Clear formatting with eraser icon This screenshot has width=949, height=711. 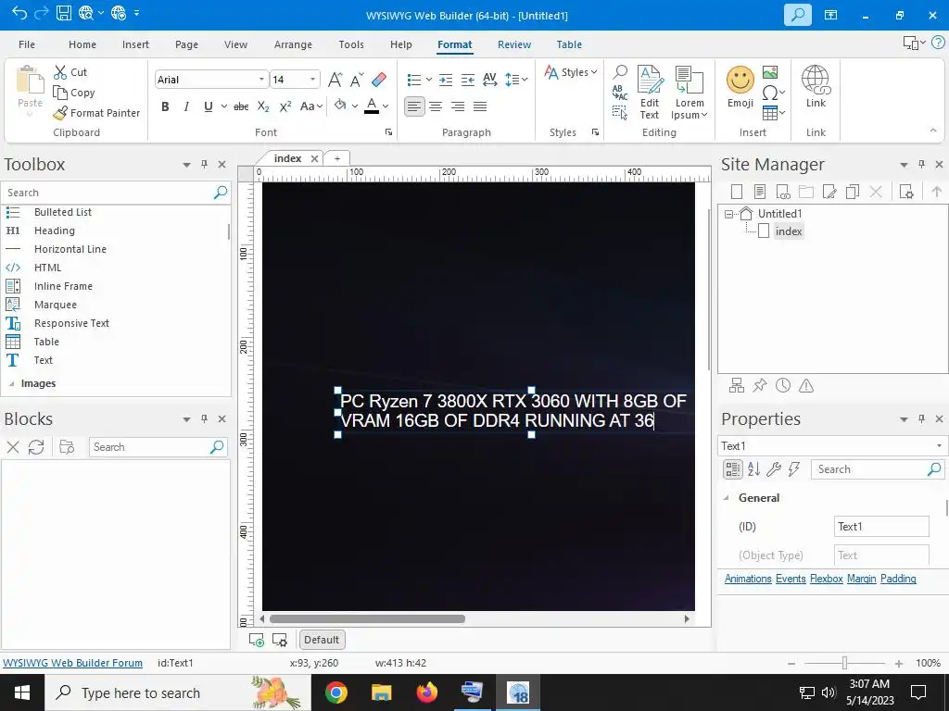tap(379, 80)
